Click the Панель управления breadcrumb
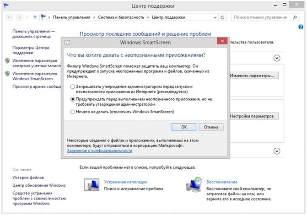Screen dimensions: 307x215 coord(71,17)
